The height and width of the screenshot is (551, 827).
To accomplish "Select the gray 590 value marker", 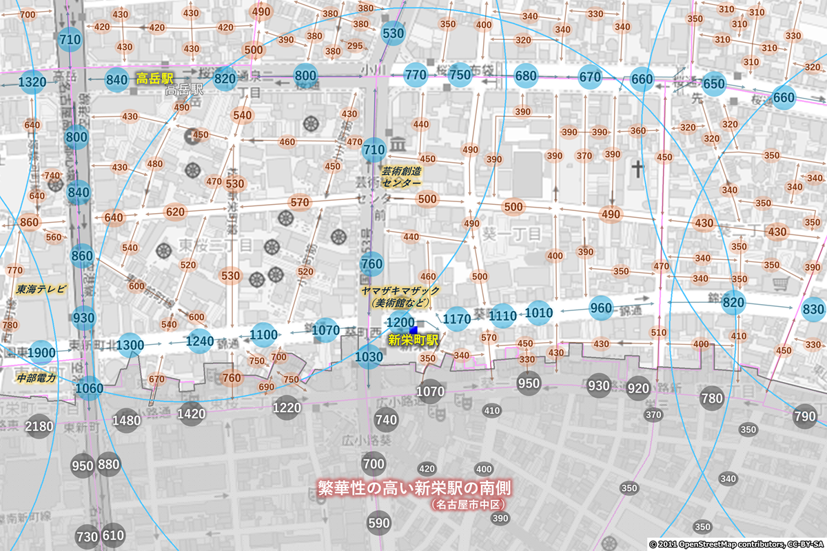I will coord(379,523).
